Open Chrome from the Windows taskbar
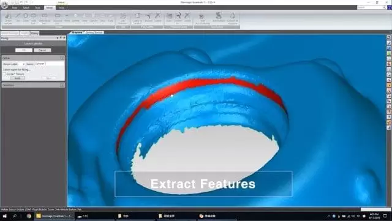The height and width of the screenshot is (221, 392). (29, 216)
